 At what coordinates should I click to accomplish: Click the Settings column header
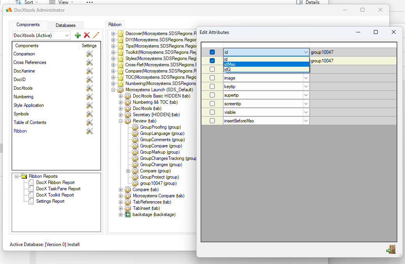tap(89, 46)
